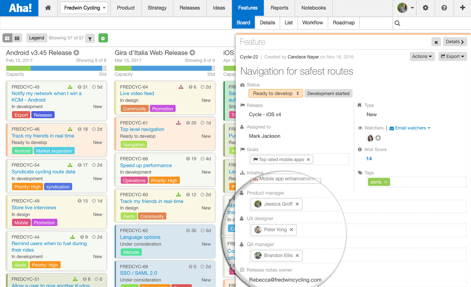Click the Development started button
471x287 pixels.
328,94
